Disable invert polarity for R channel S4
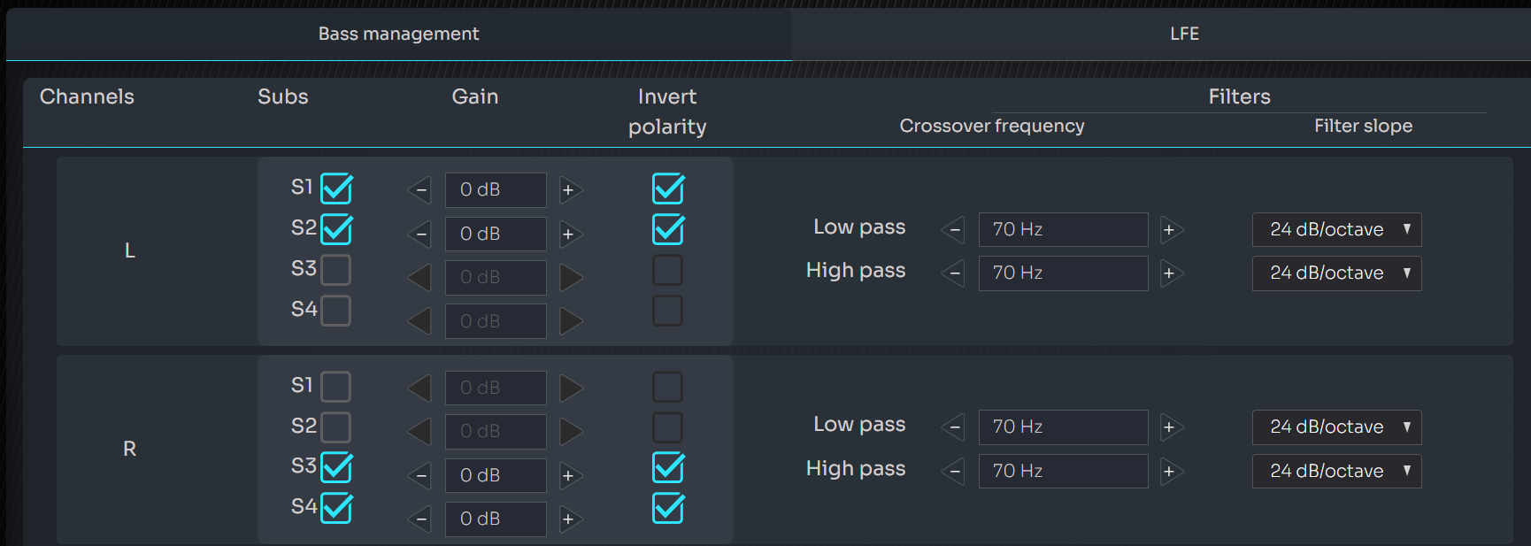This screenshot has width=1531, height=546. [x=668, y=508]
